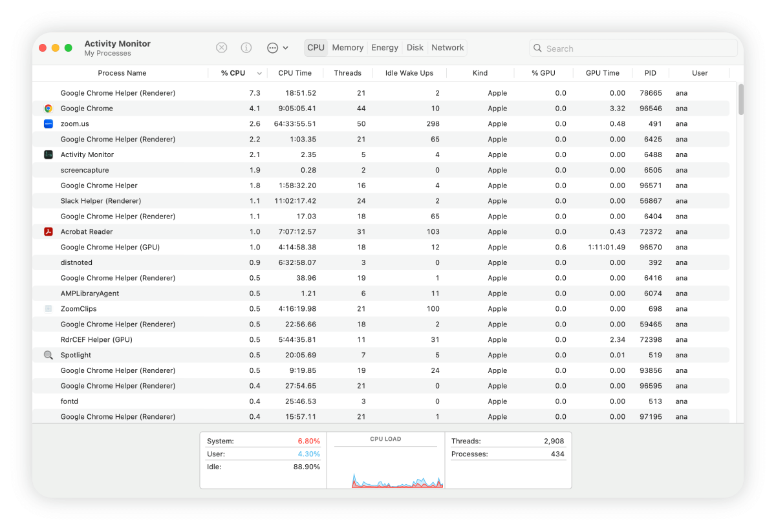Image resolution: width=776 pixels, height=530 pixels.
Task: Switch to the Energy pane
Action: click(x=385, y=47)
